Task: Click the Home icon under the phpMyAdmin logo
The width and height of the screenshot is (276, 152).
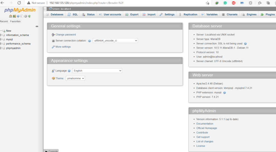Action: (11, 16)
